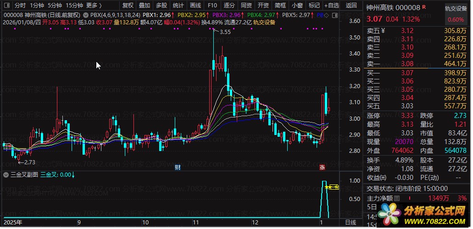
Task: Click the green PBX4: 2.97 label
Action: pyautogui.click(x=261, y=15)
